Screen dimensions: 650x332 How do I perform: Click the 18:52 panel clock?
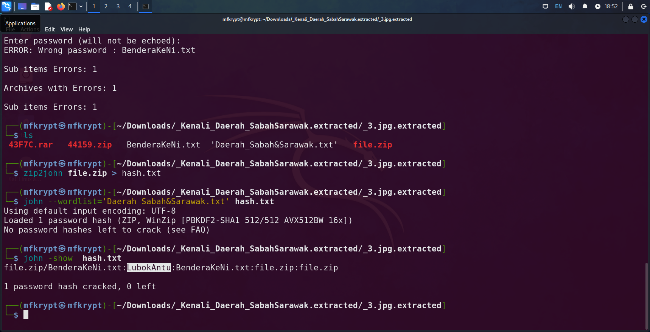pyautogui.click(x=611, y=6)
